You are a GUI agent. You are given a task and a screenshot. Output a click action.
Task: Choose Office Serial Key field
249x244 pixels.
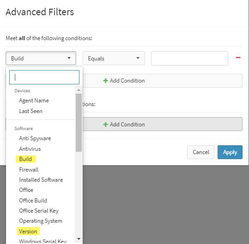coord(39,211)
